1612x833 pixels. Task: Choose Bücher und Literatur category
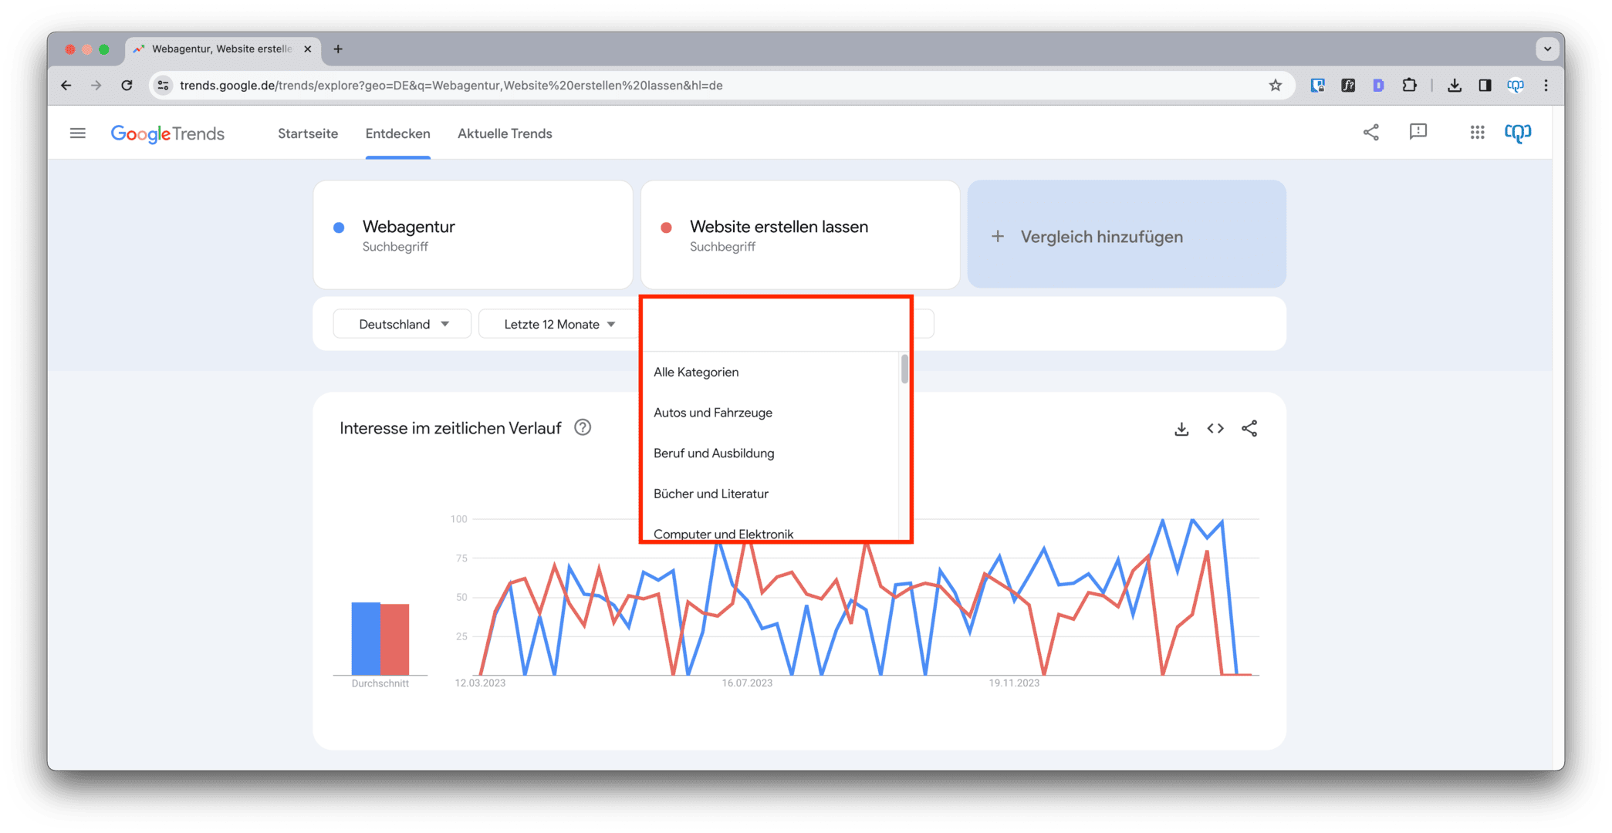point(770,494)
